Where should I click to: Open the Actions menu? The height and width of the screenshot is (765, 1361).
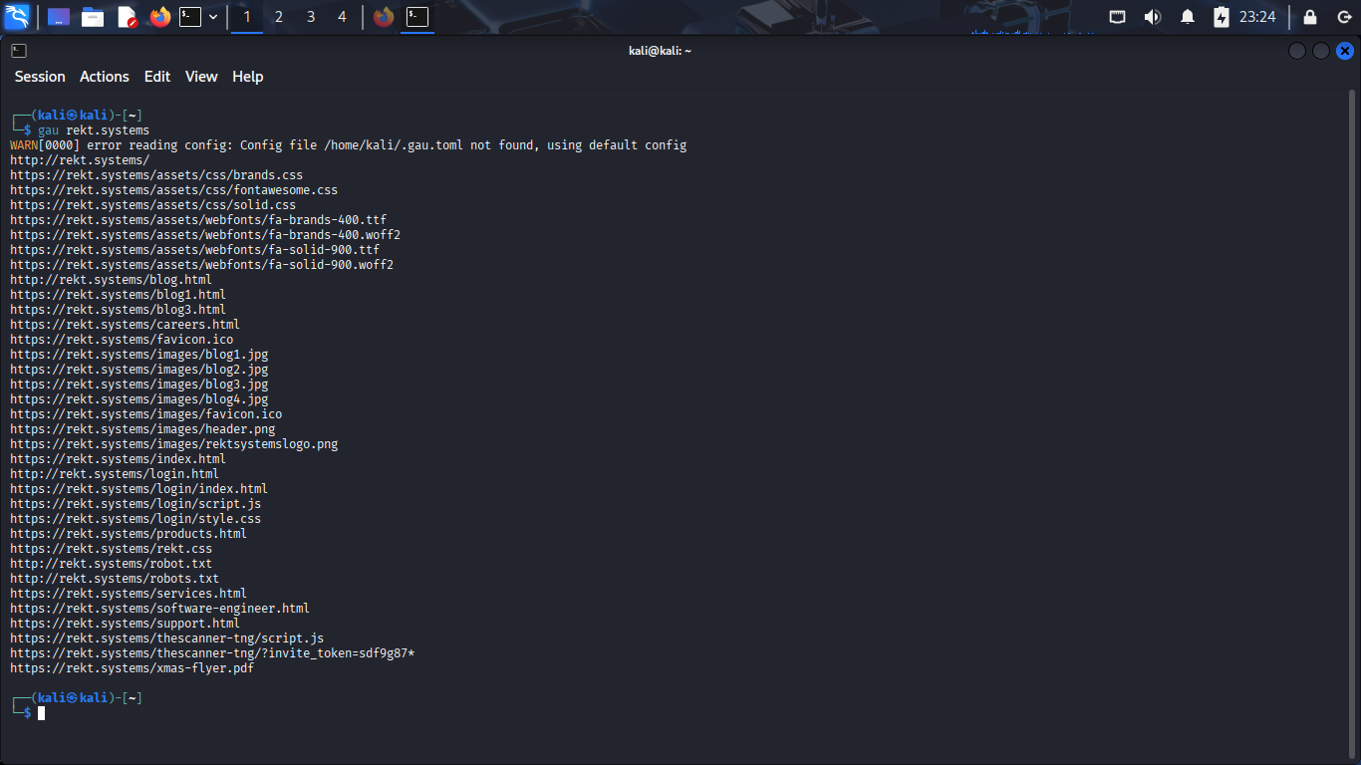(105, 77)
